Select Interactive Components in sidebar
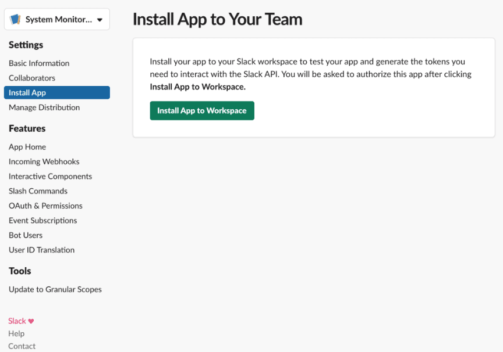Image resolution: width=503 pixels, height=352 pixels. pyautogui.click(x=51, y=177)
